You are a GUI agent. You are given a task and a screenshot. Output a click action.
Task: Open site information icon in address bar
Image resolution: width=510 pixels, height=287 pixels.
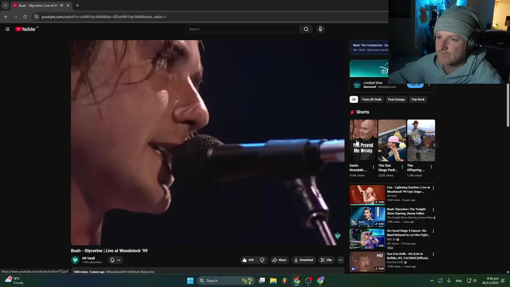click(36, 17)
